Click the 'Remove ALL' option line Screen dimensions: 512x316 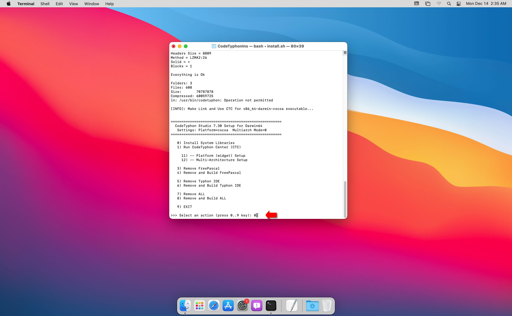pyautogui.click(x=191, y=194)
